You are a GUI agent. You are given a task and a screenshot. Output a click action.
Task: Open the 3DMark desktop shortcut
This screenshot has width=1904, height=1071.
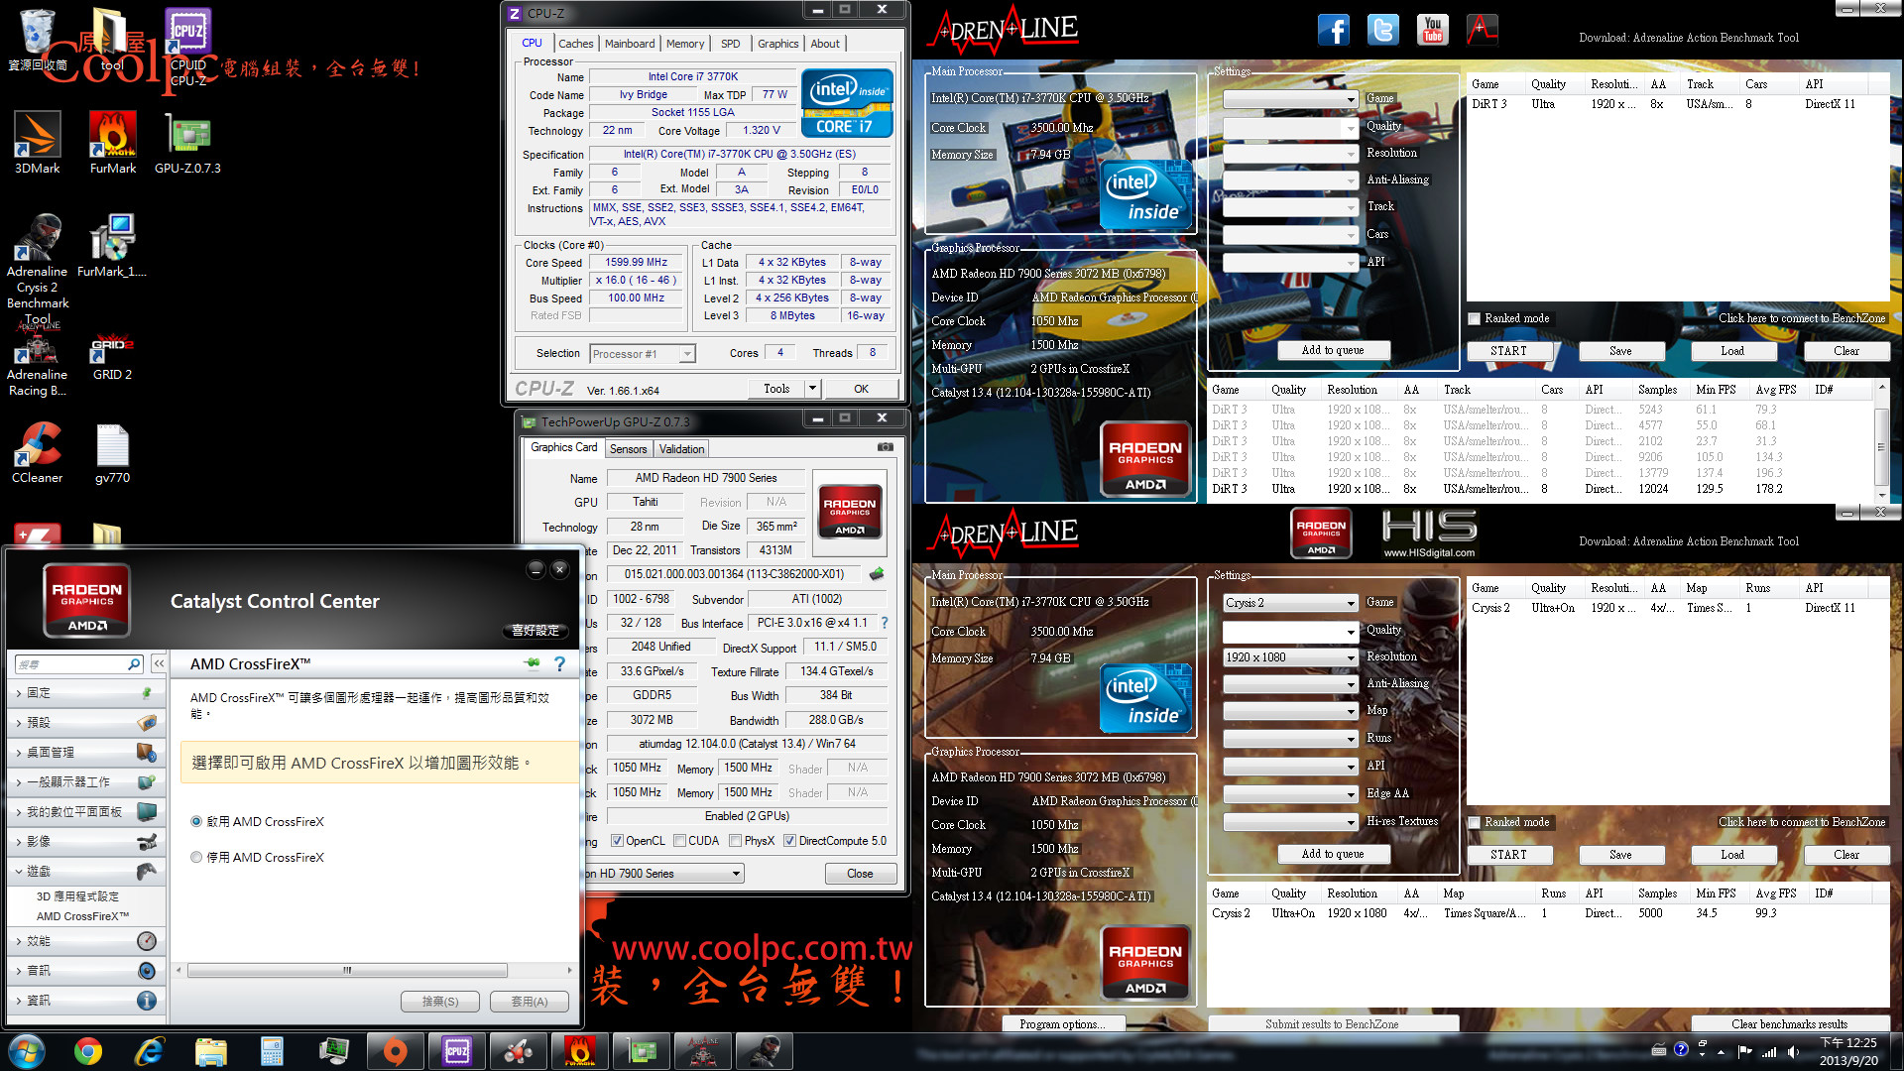[37, 144]
